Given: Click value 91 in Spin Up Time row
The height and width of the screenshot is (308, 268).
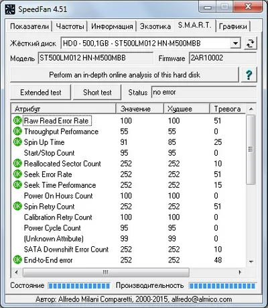Looking at the screenshot, I should [124, 142].
